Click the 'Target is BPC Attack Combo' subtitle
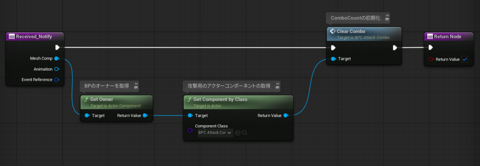This screenshot has height=166, width=480. click(363, 38)
